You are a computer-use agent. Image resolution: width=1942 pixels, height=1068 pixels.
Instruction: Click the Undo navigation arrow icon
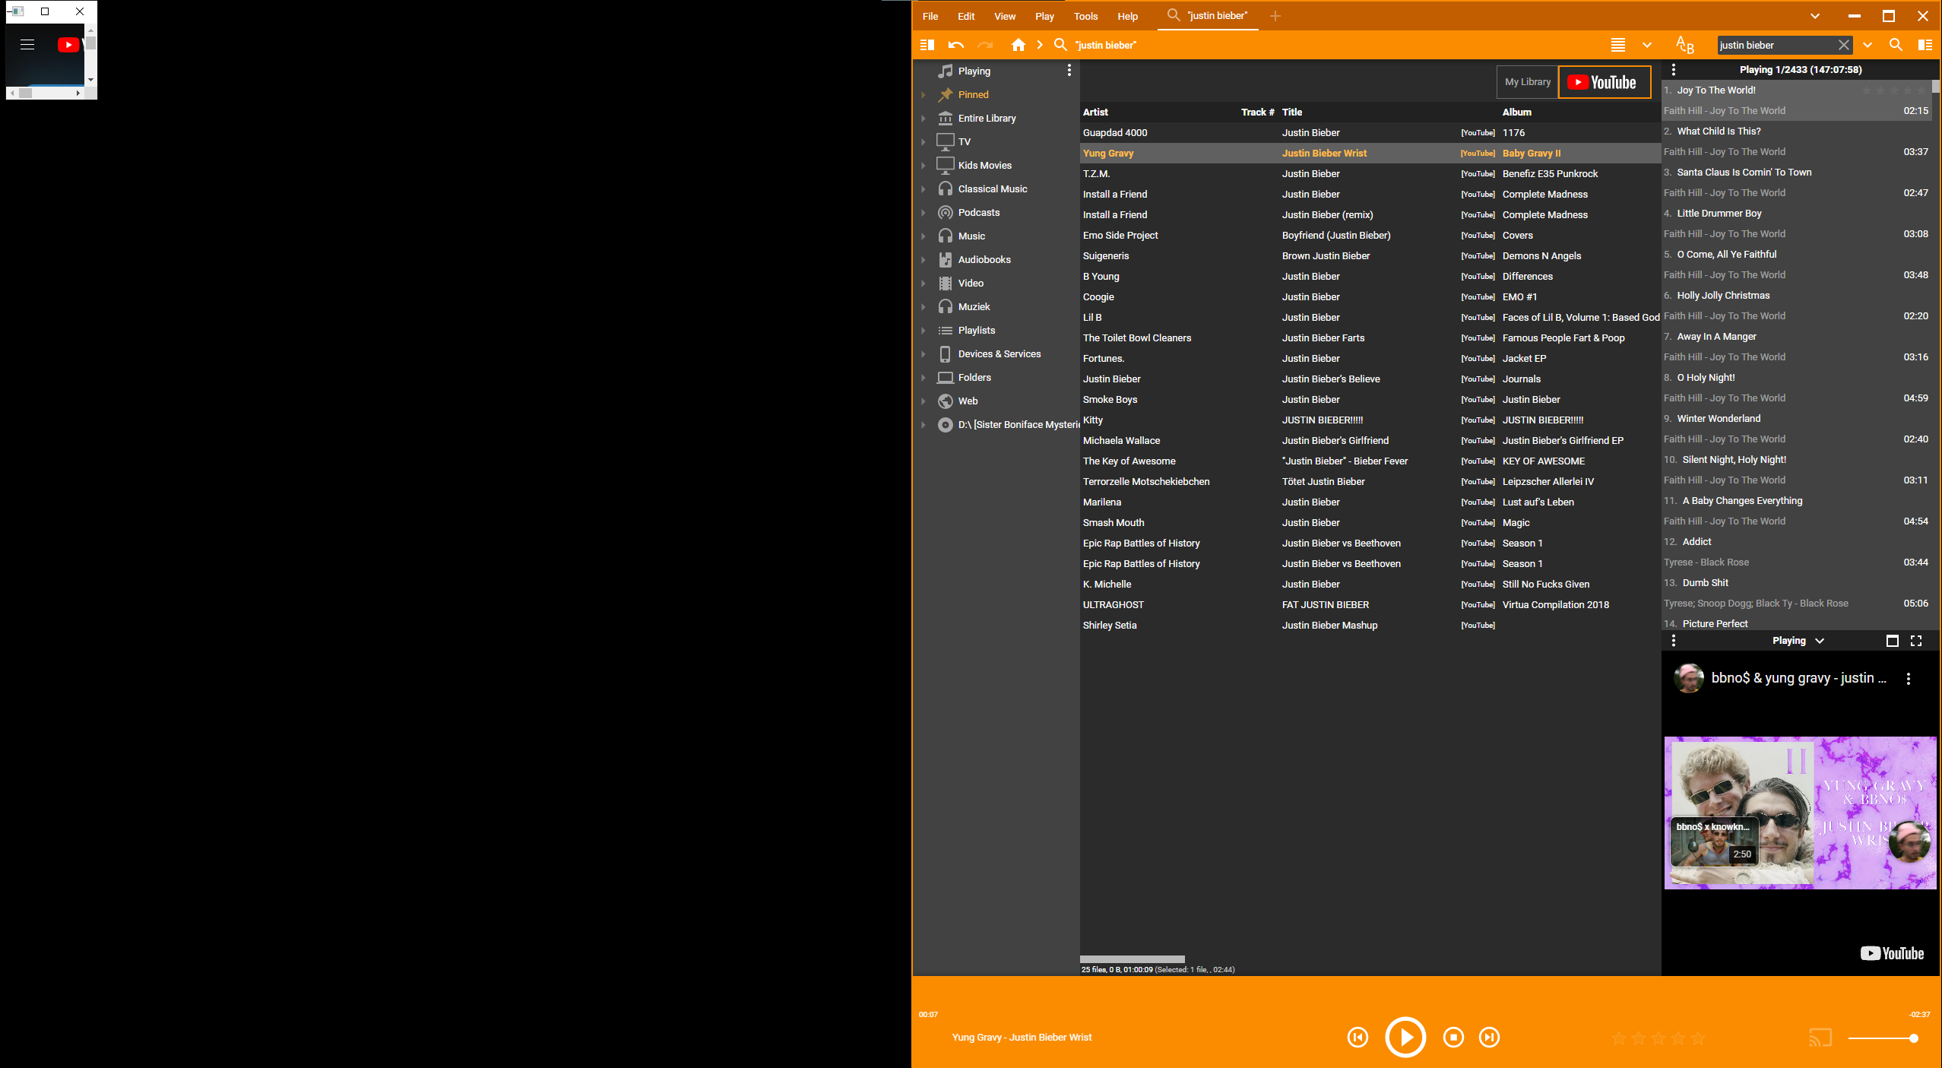click(x=956, y=45)
